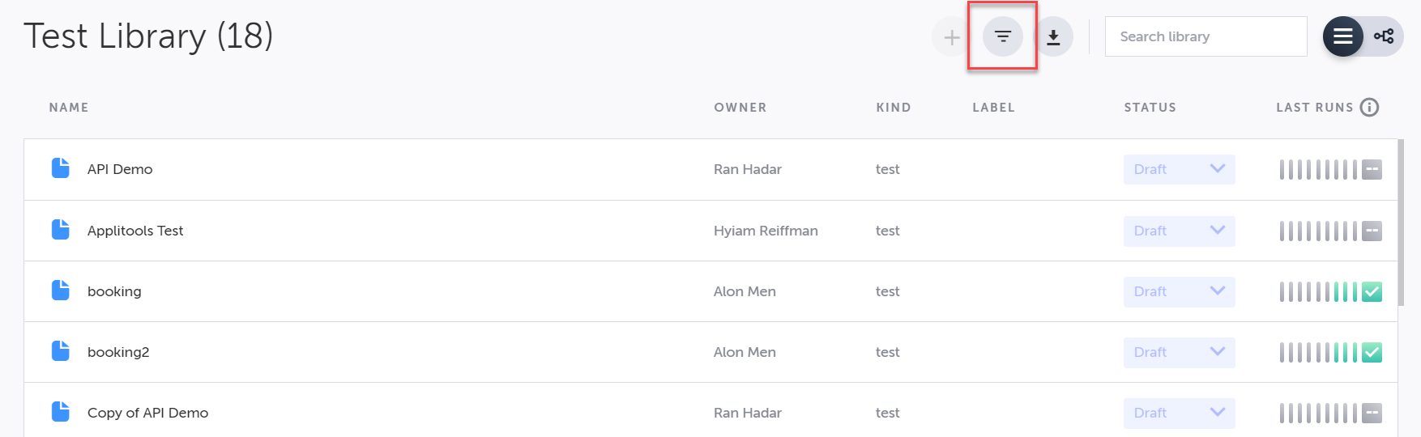Click the passed checkmark icon for booking
The height and width of the screenshot is (437, 1421).
tap(1372, 291)
